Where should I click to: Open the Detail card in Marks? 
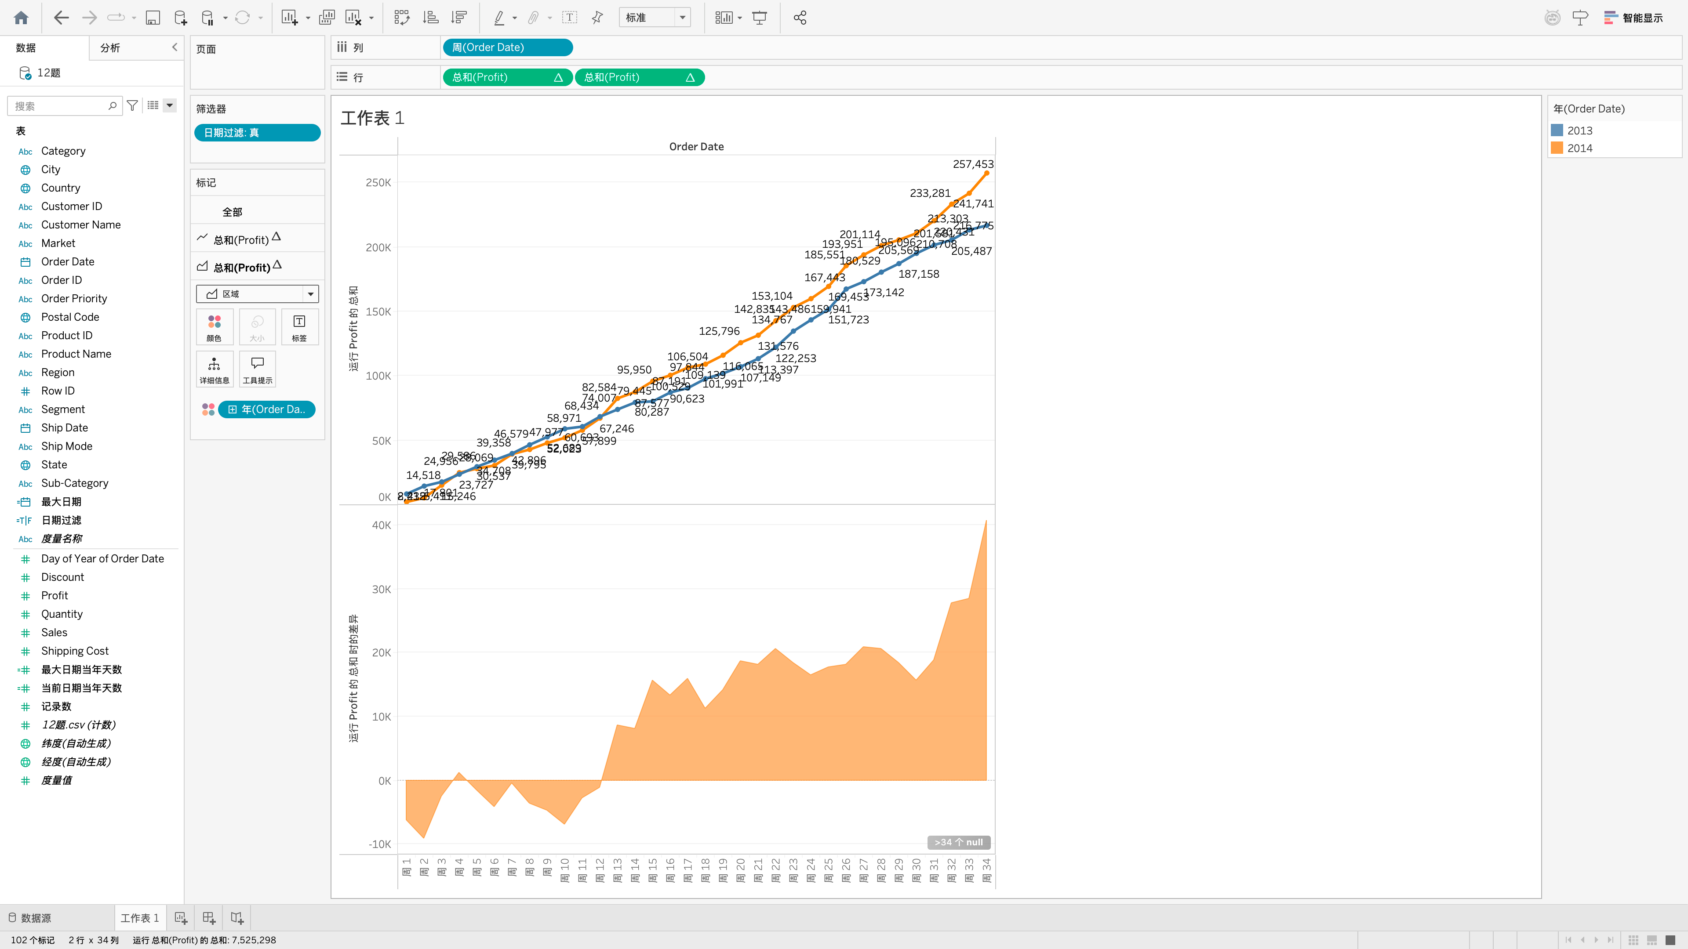tap(214, 369)
